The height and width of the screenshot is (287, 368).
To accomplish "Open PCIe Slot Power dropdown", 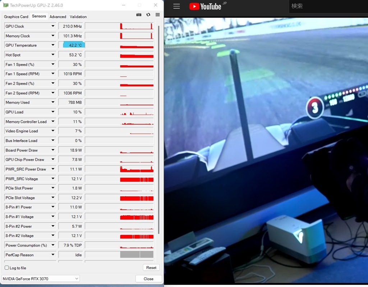I will (53, 188).
